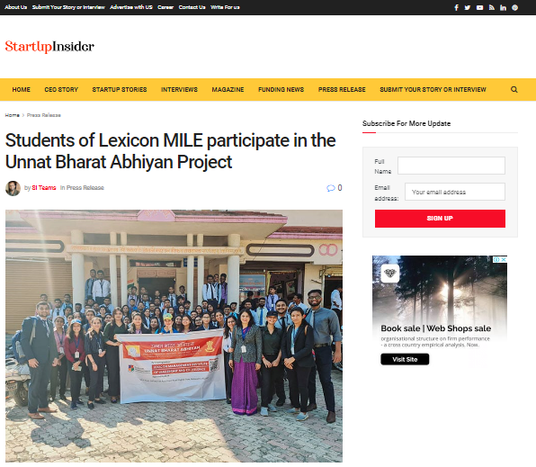Open the Facebook social icon
The image size is (536, 467).
click(456, 7)
